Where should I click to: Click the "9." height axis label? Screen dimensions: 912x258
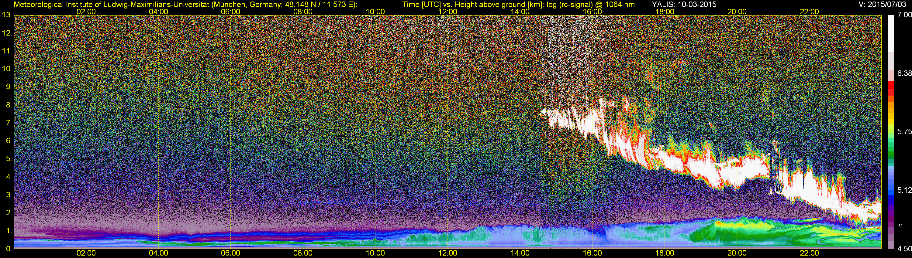click(9, 87)
